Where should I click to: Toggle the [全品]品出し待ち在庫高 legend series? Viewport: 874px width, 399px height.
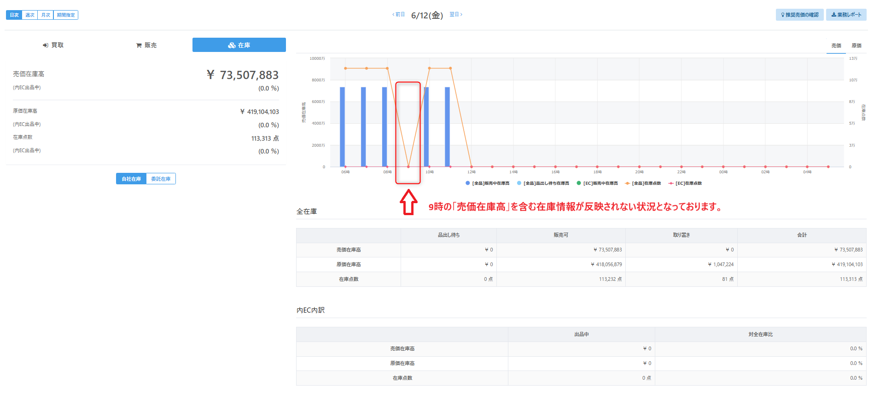point(543,183)
